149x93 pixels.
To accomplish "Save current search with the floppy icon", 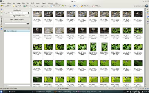I will tap(28, 23).
